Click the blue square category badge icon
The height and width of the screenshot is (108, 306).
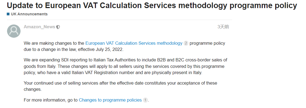[8, 14]
